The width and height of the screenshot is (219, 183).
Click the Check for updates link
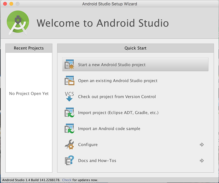67,180
